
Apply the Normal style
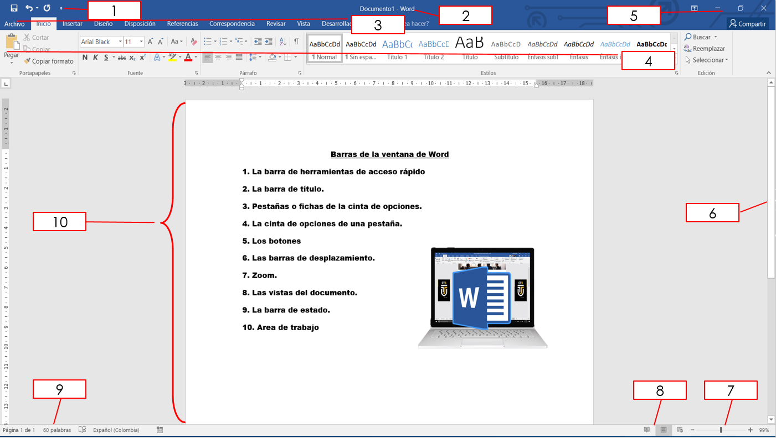[325, 49]
